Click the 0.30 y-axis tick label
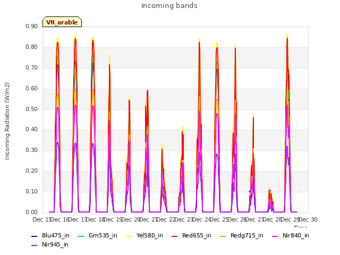Screen dimensions: 340x255 31,150
